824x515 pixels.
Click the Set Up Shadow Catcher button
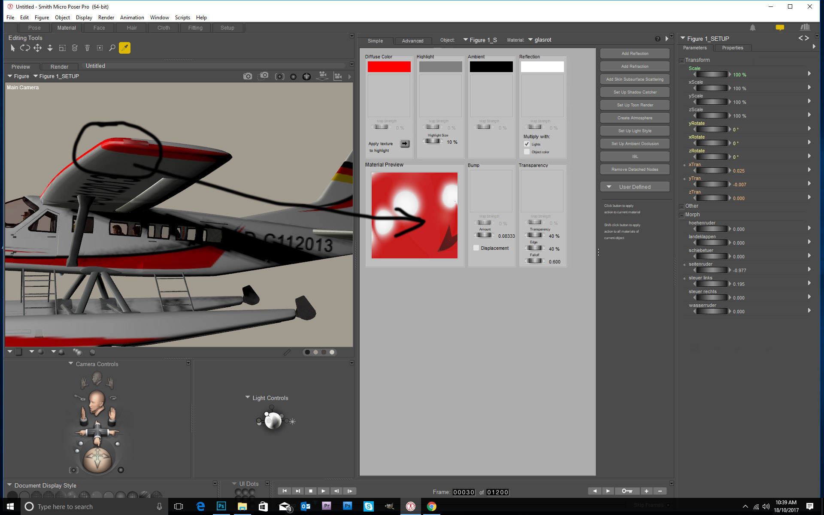tap(635, 92)
